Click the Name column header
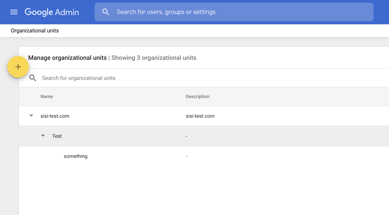This screenshot has height=215, width=389. pyautogui.click(x=47, y=96)
